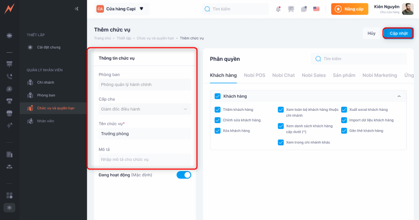419x220 pixels.
Task: Click the Tên chức vụ input field
Action: 144,134
